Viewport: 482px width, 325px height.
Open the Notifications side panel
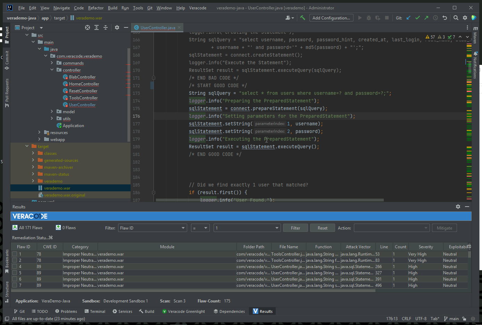[475, 65]
